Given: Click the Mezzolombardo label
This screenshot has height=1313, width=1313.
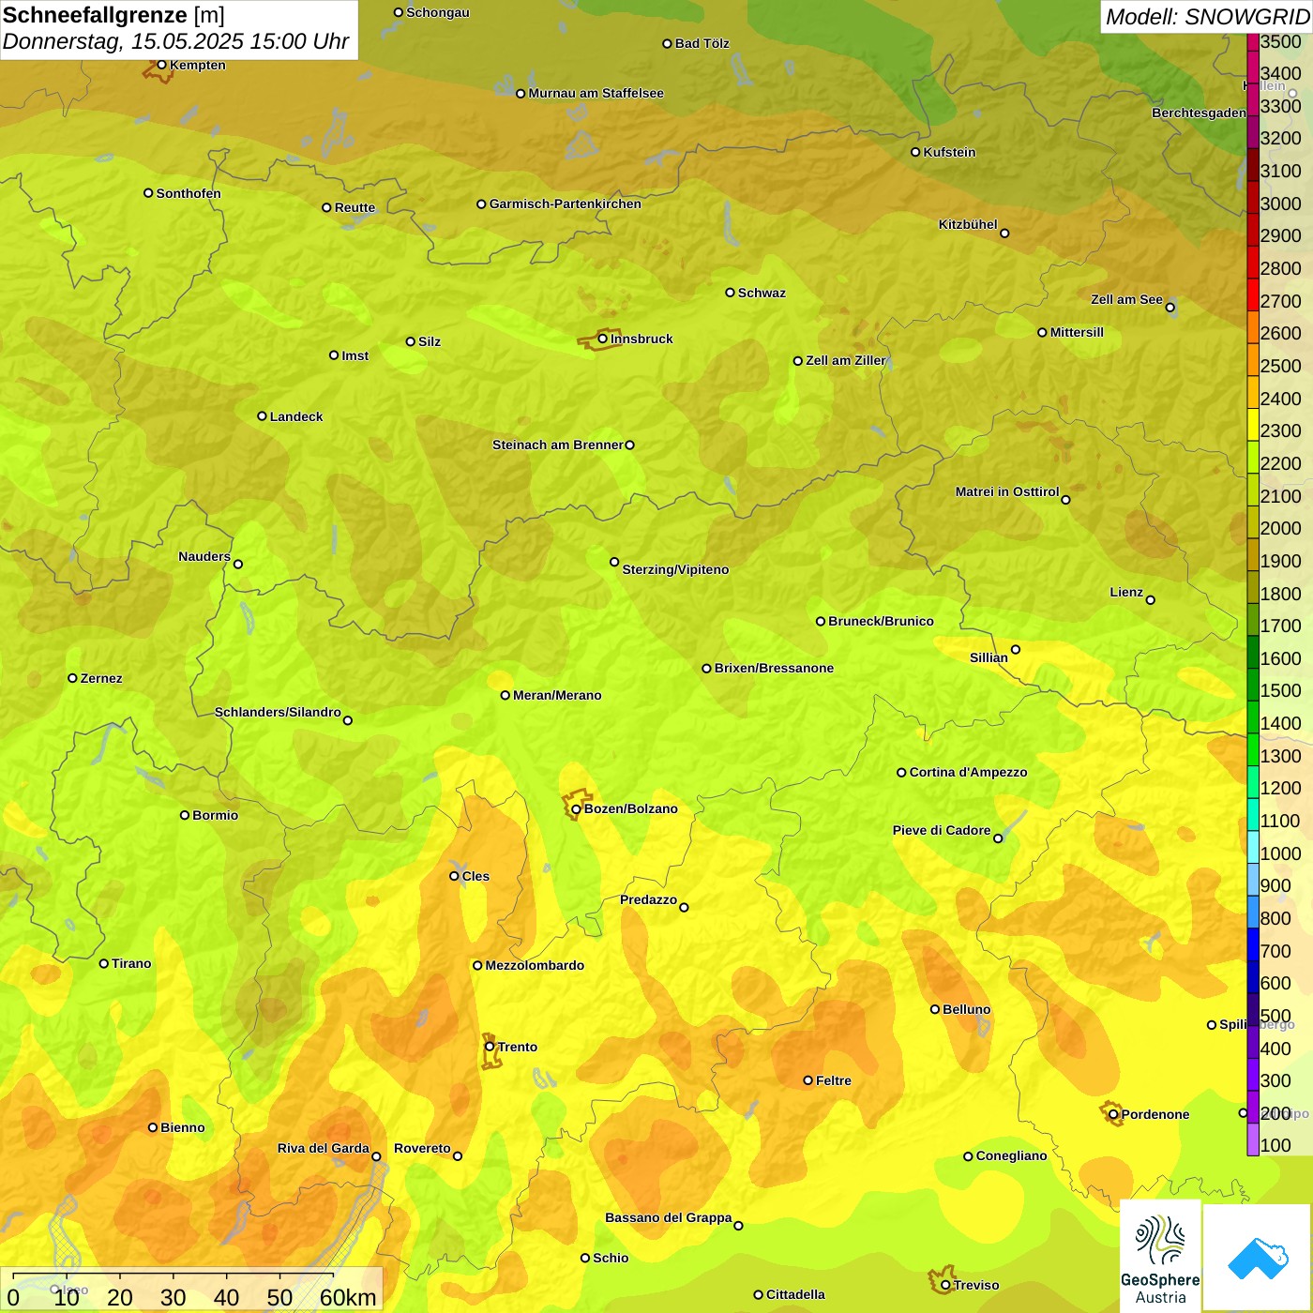Looking at the screenshot, I should [x=535, y=965].
